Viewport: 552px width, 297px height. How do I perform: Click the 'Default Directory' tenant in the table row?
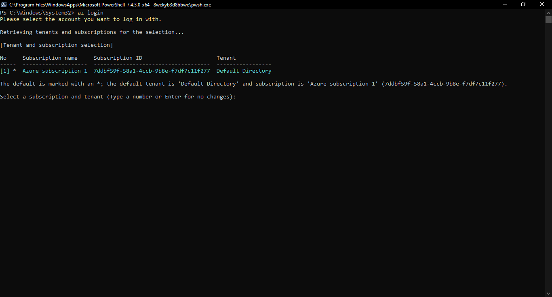pos(244,71)
